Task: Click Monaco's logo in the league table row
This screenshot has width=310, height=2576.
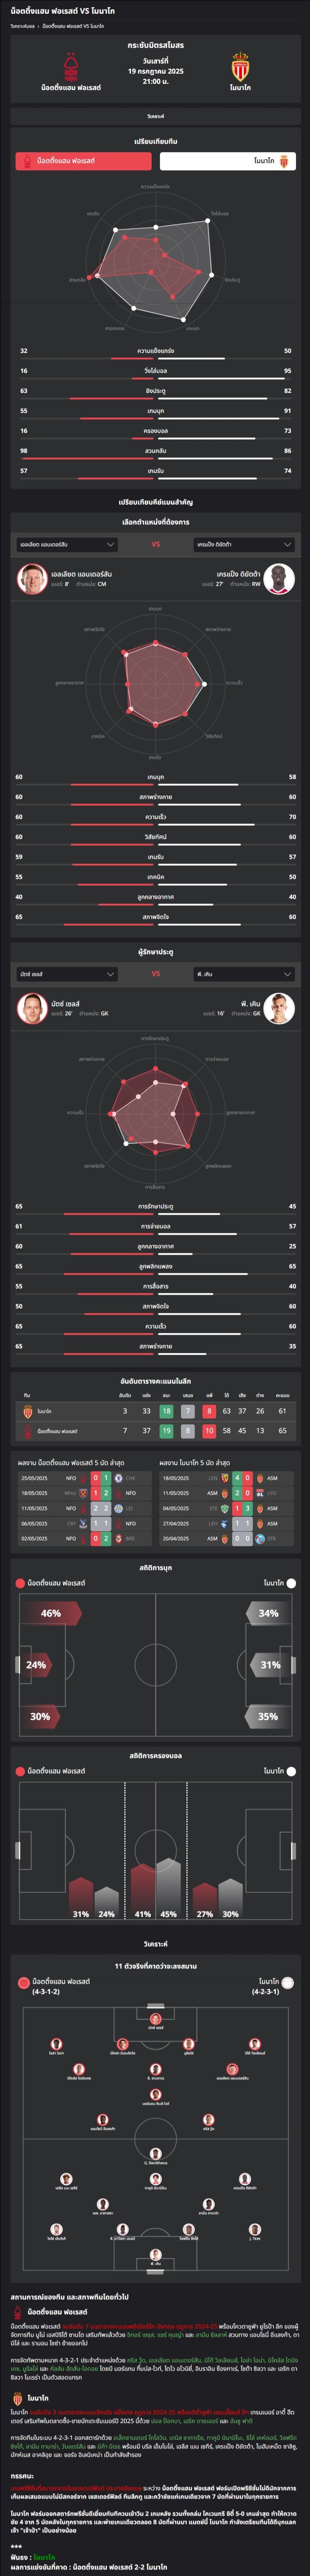Action: click(28, 1411)
